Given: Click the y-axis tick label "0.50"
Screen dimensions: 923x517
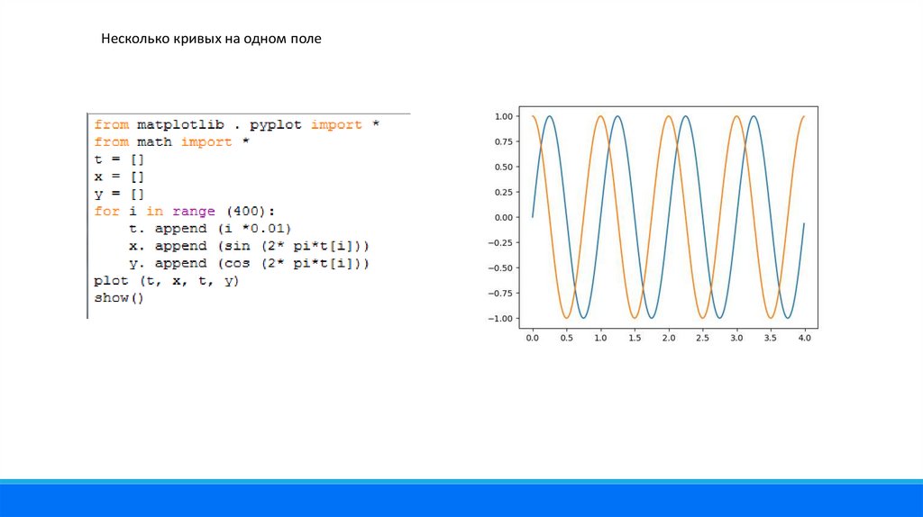Looking at the screenshot, I should 503,167.
